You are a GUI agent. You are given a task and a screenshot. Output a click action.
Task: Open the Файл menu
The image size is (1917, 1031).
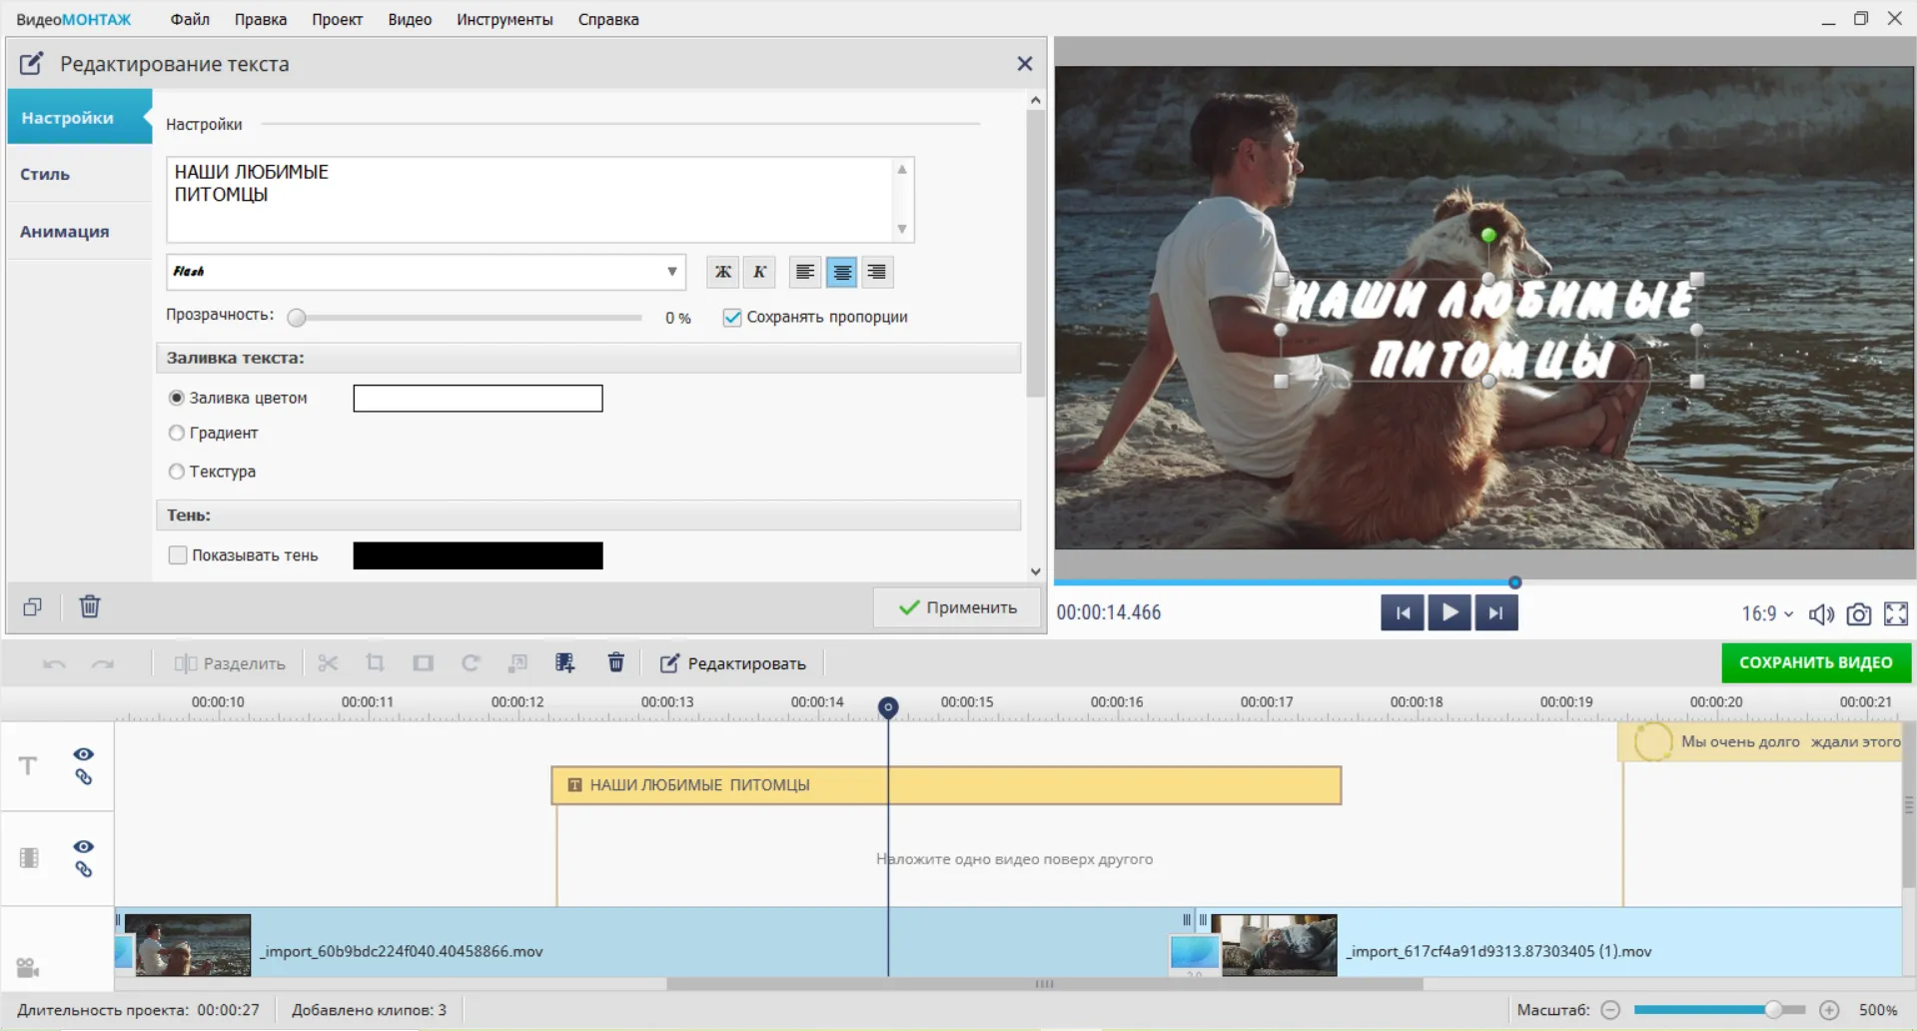tap(190, 19)
